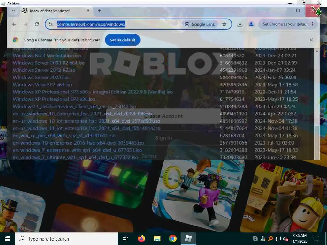Screen dimensions: 327x245
Task: Click the Type here to search box
Action: [x=66, y=239]
